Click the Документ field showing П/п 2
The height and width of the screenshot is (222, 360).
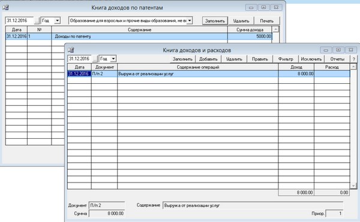point(107,205)
